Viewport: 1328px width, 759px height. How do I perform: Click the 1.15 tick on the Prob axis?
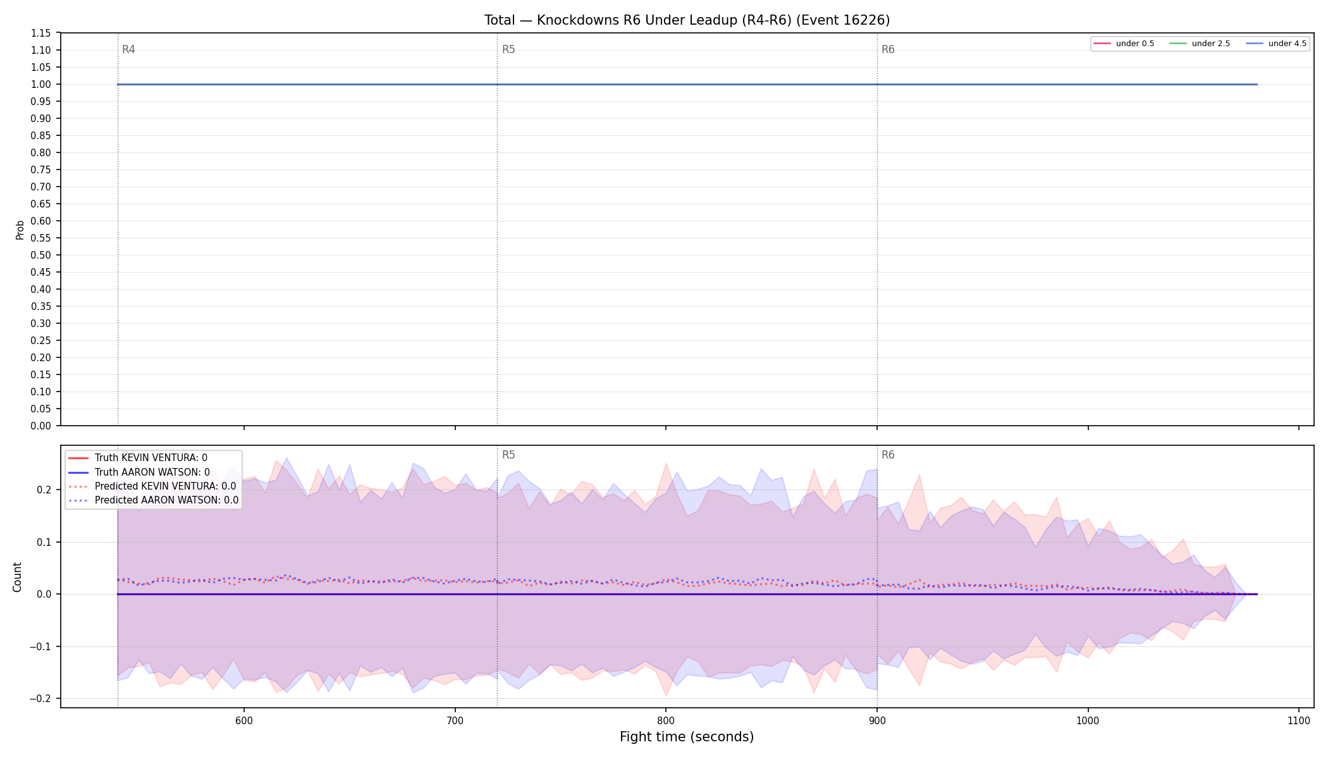point(41,33)
